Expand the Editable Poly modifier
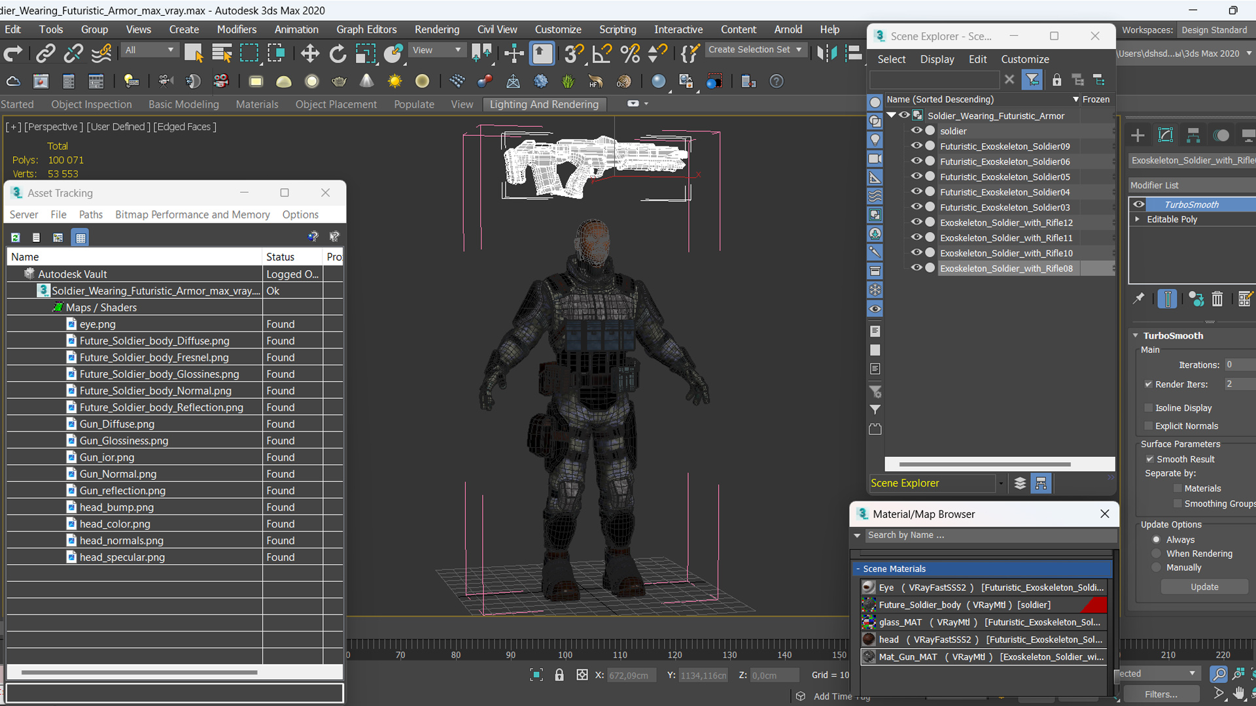The height and width of the screenshot is (706, 1256). coord(1138,219)
